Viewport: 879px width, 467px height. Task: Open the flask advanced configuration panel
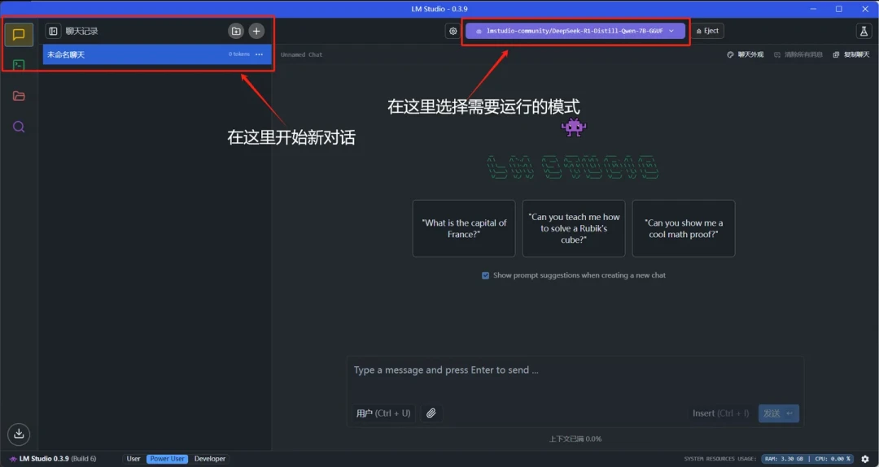[864, 32]
